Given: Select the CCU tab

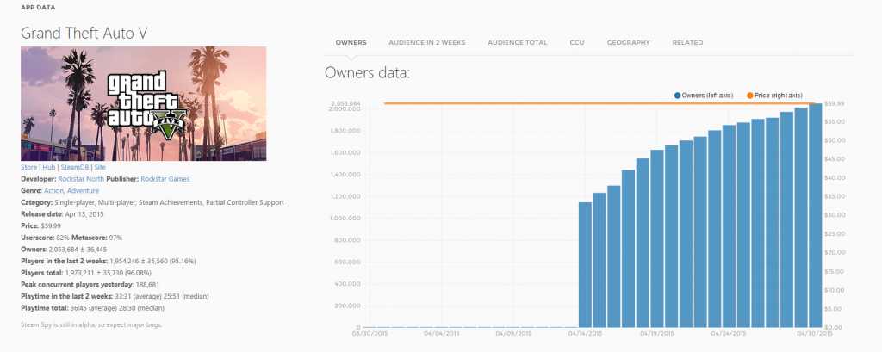Looking at the screenshot, I should [577, 42].
